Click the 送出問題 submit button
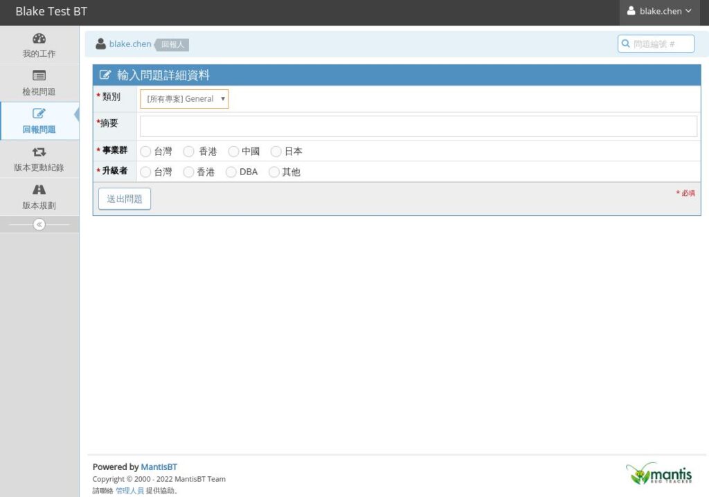 125,199
